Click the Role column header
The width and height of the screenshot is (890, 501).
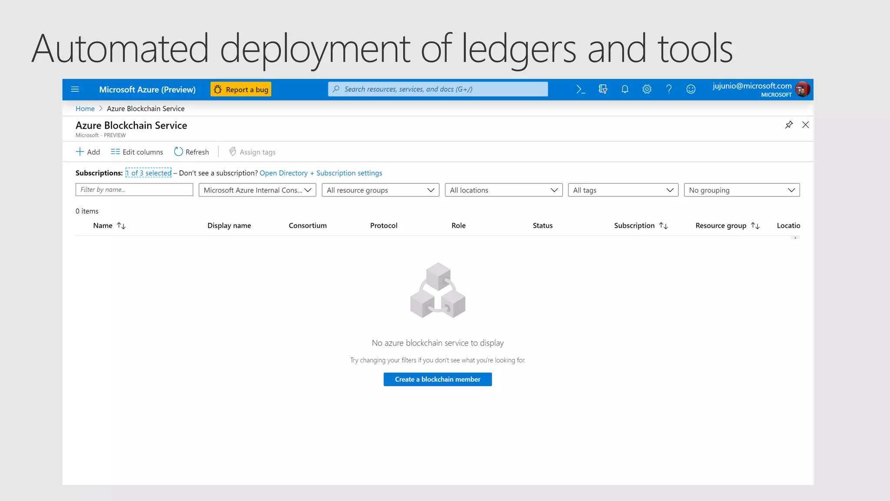(x=458, y=225)
